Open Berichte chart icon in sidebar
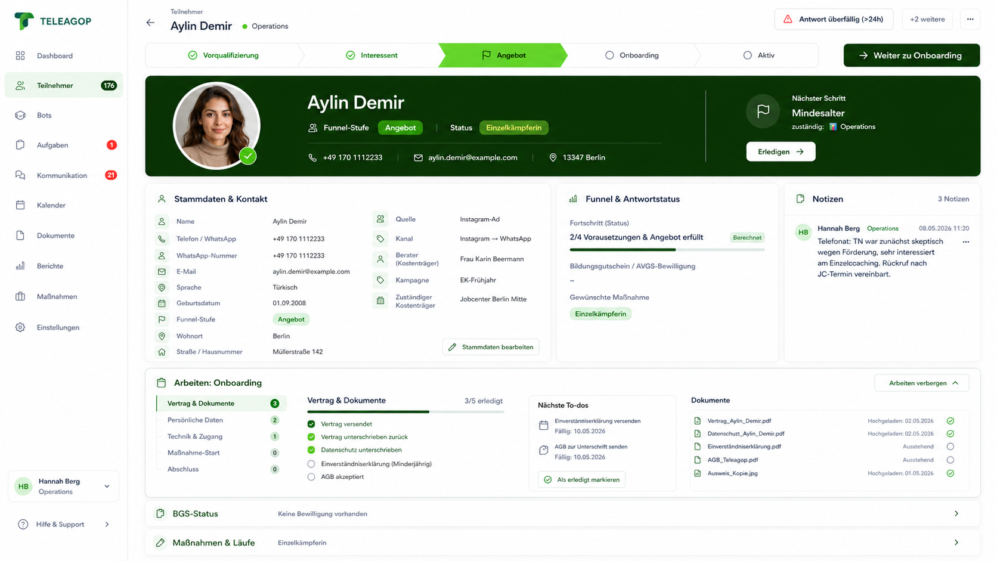The height and width of the screenshot is (561, 997). click(x=20, y=266)
